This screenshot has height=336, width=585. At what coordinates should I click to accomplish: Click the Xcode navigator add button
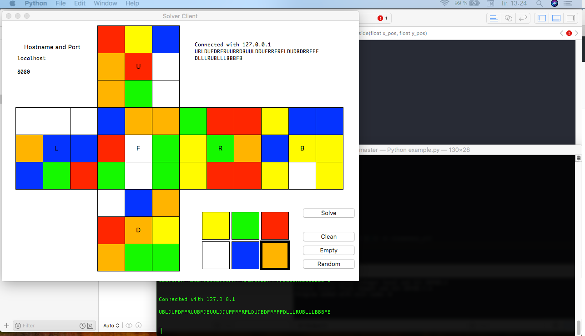(6, 326)
